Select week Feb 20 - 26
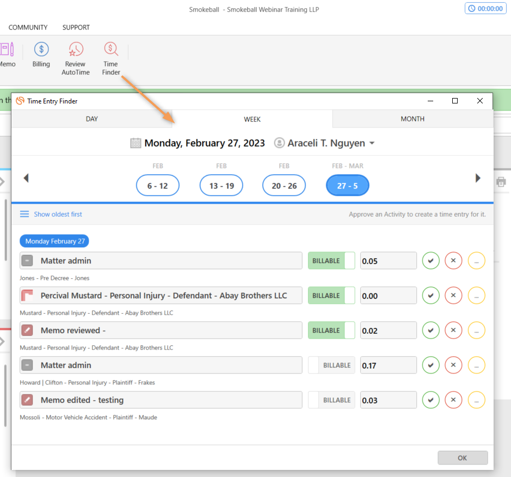 284,186
